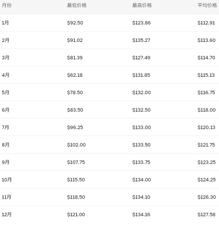Select the 1月 row label
Viewport: 219px width, 225px height.
pyautogui.click(x=5, y=23)
